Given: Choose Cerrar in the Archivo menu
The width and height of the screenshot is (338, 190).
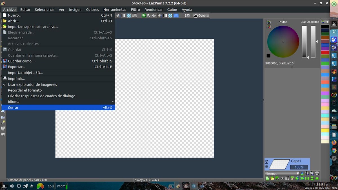Looking at the screenshot, I should (58, 108).
